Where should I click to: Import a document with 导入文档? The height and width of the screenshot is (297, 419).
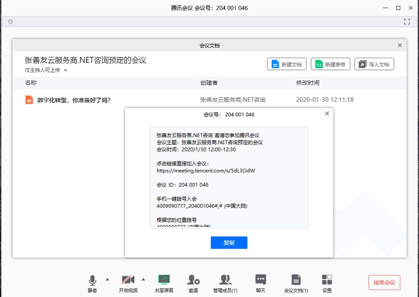point(374,64)
